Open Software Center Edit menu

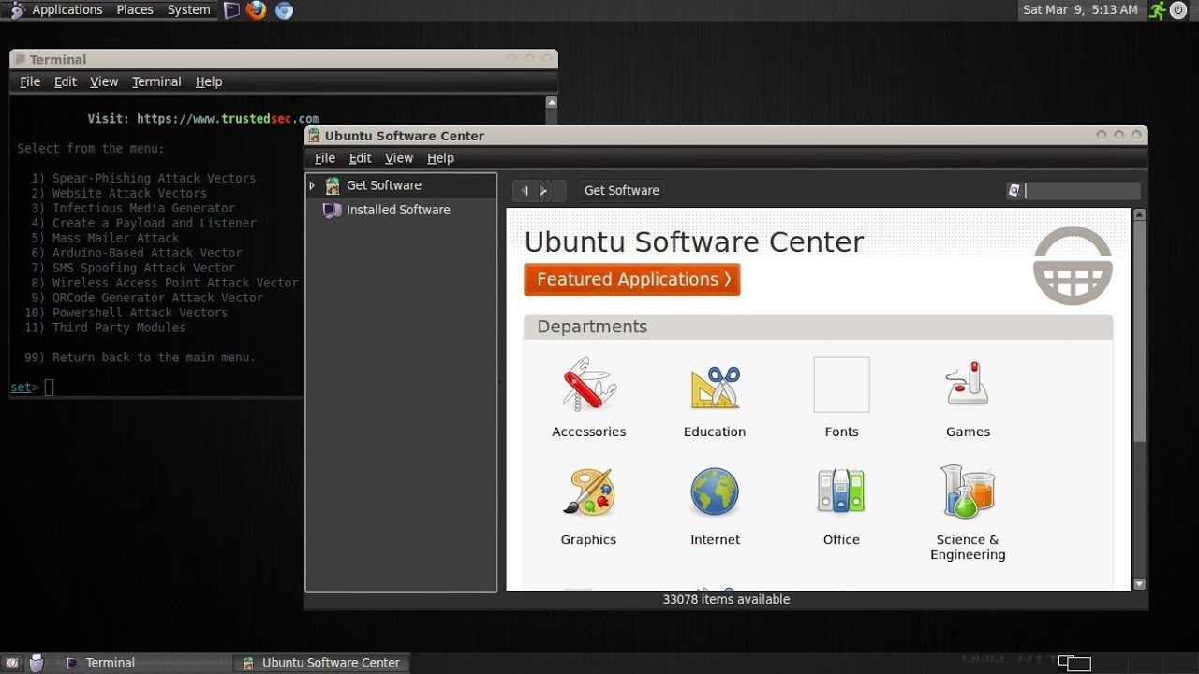pos(360,158)
